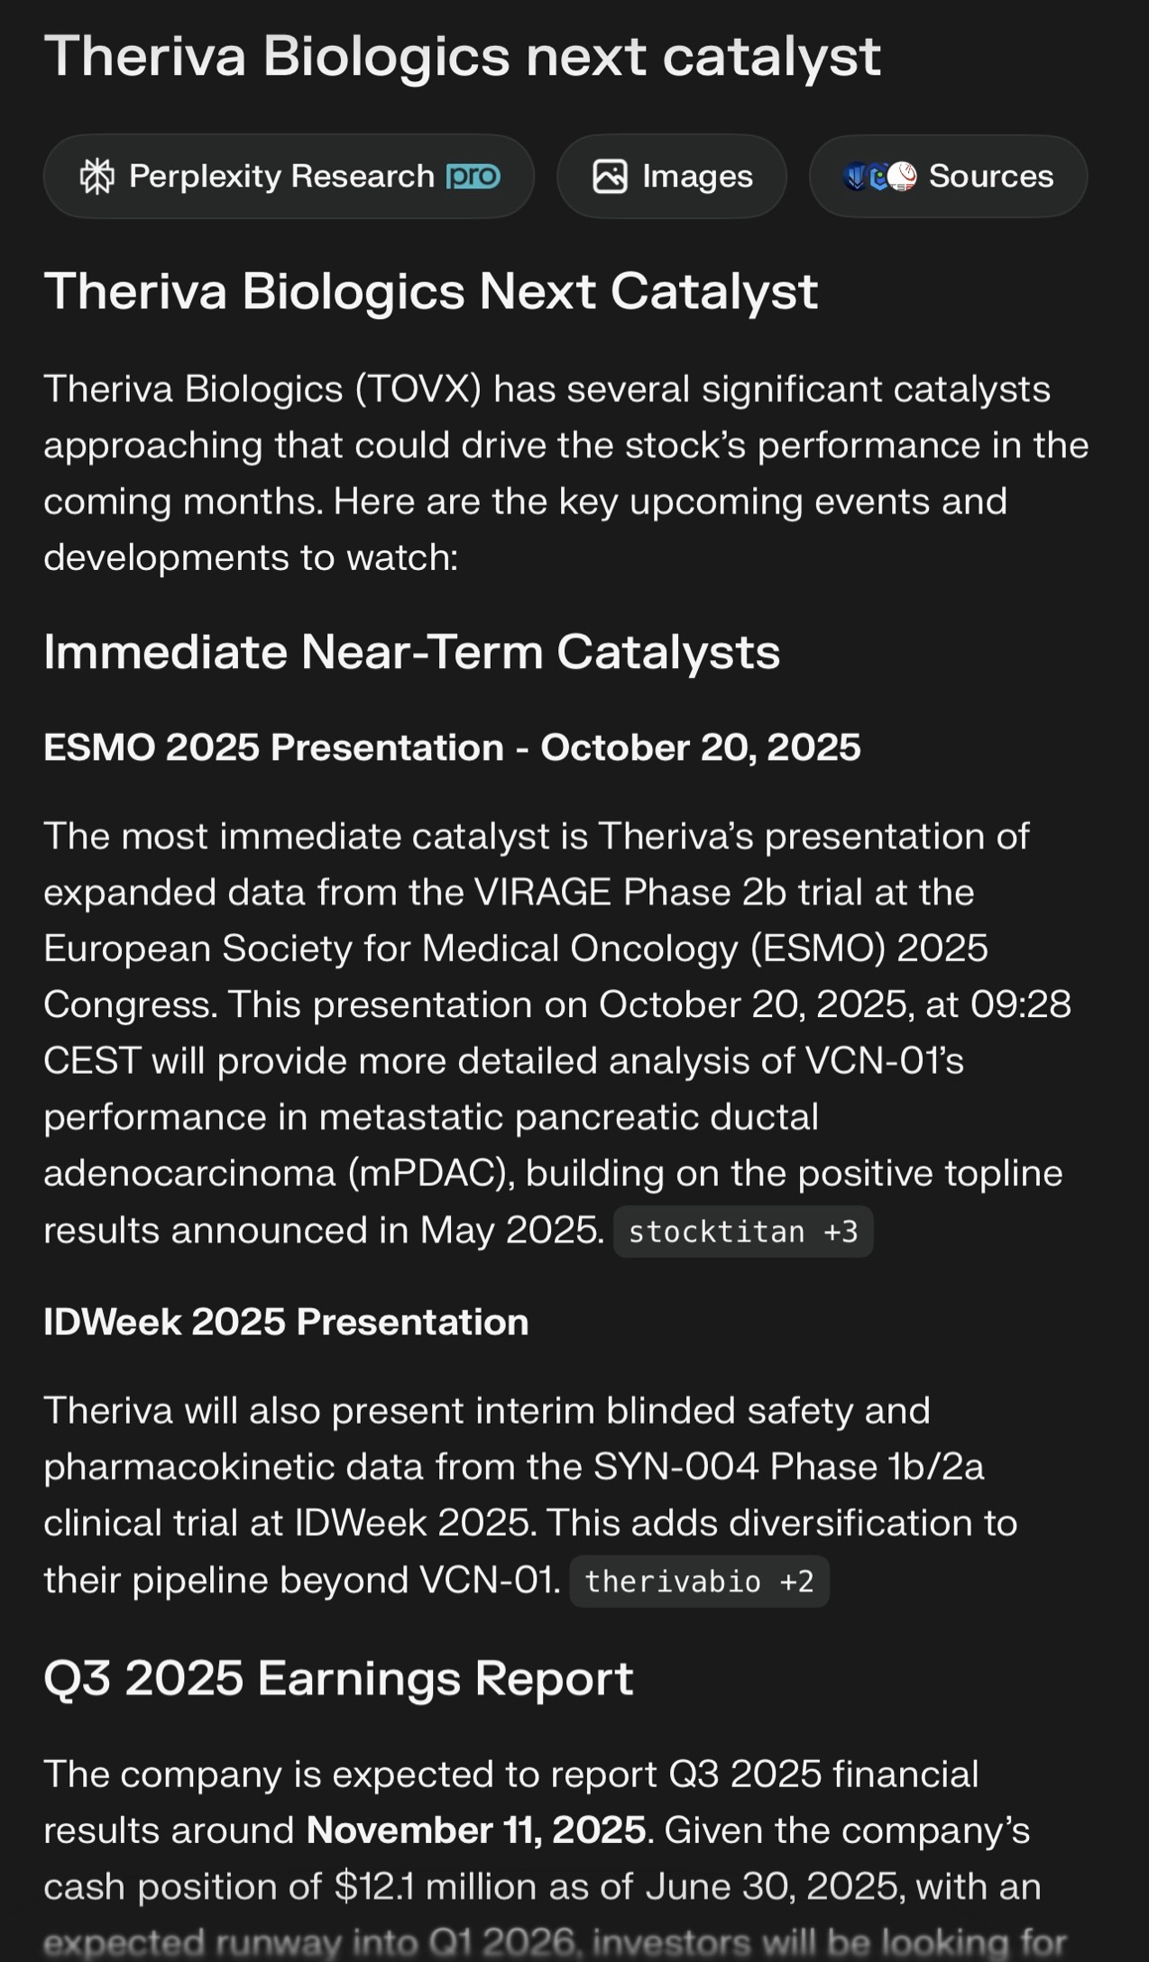Click the bold November 11, 2025 date
1149x1962 pixels.
(x=475, y=1830)
